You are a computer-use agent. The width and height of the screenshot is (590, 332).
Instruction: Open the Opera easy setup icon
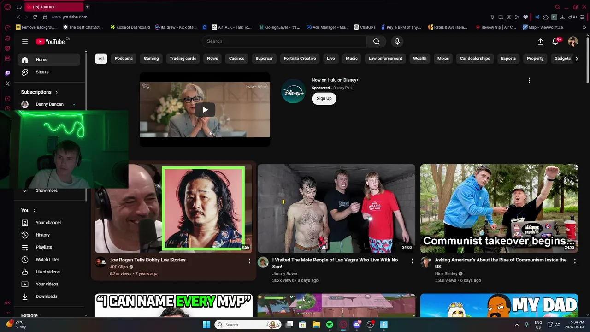(583, 17)
